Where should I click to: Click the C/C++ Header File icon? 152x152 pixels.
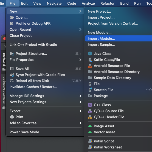90,117
